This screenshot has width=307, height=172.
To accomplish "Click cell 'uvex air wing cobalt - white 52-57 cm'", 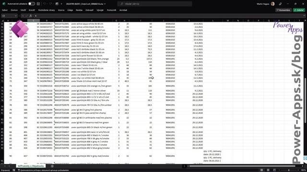I will (x=92, y=36).
